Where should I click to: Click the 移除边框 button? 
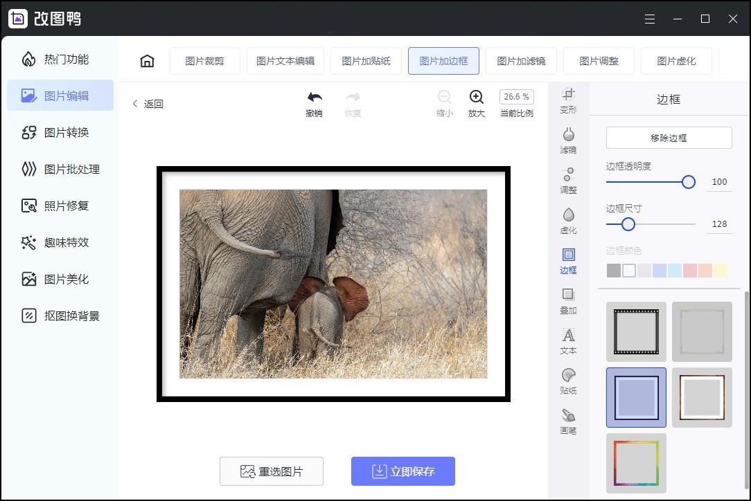[669, 138]
